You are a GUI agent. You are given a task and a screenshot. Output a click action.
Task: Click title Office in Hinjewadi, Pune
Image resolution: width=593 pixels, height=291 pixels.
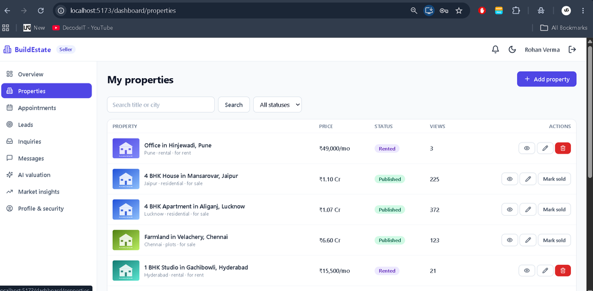178,145
